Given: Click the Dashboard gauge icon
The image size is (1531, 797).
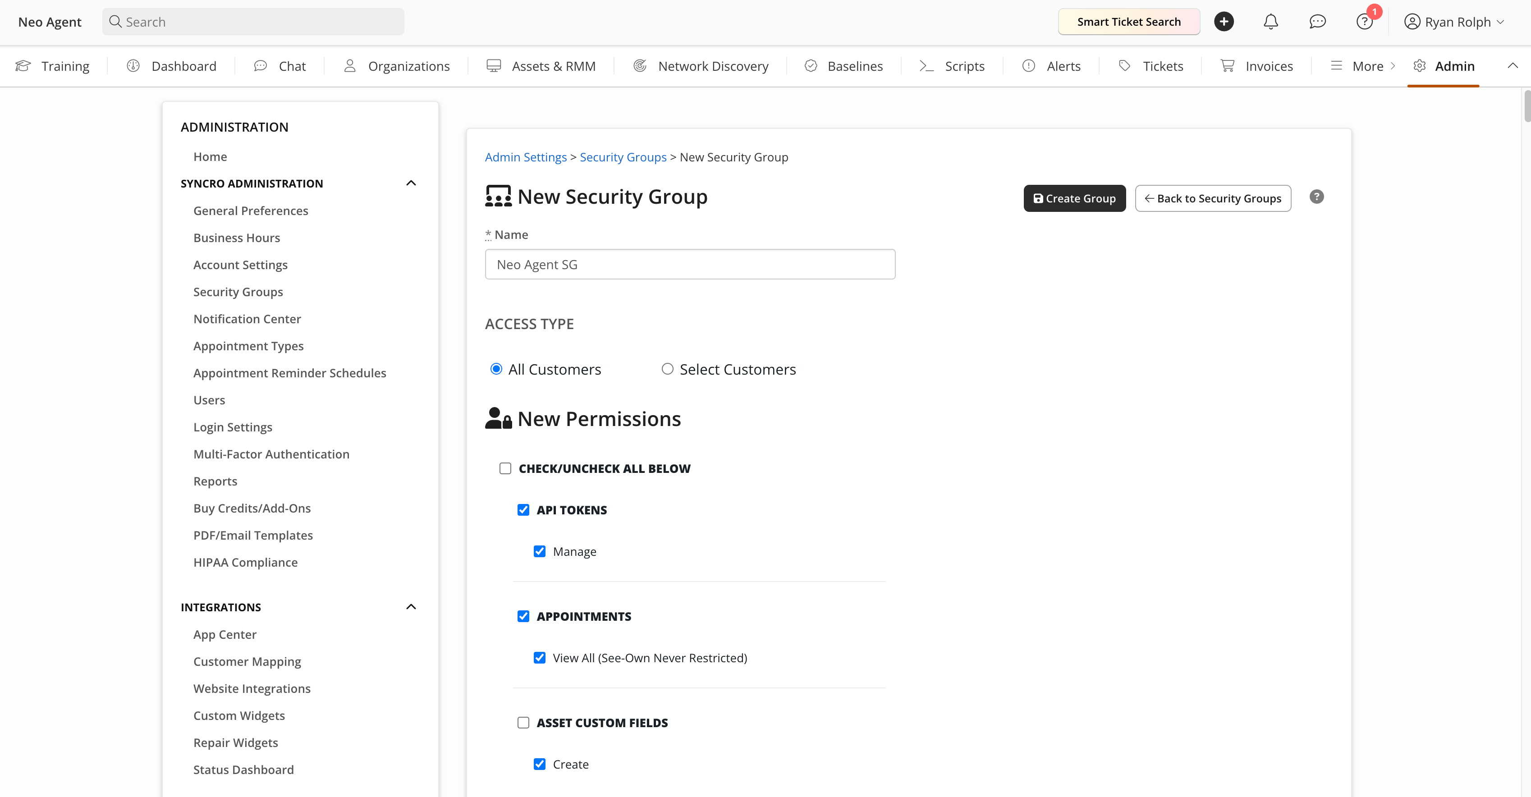Looking at the screenshot, I should tap(133, 66).
